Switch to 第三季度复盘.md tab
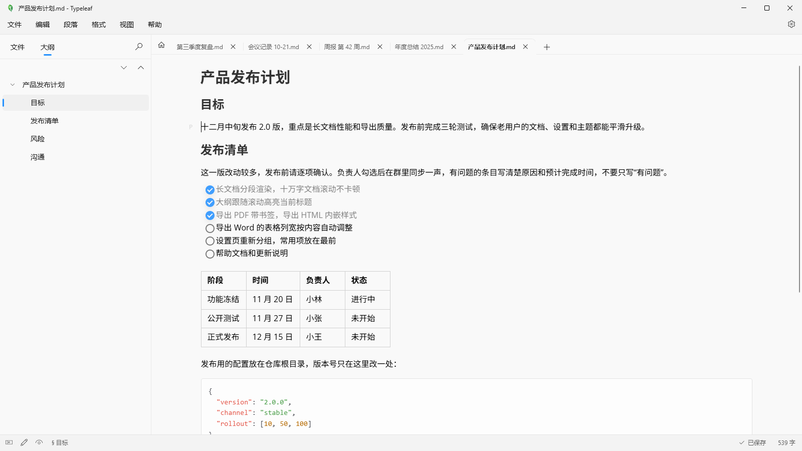 [x=199, y=47]
